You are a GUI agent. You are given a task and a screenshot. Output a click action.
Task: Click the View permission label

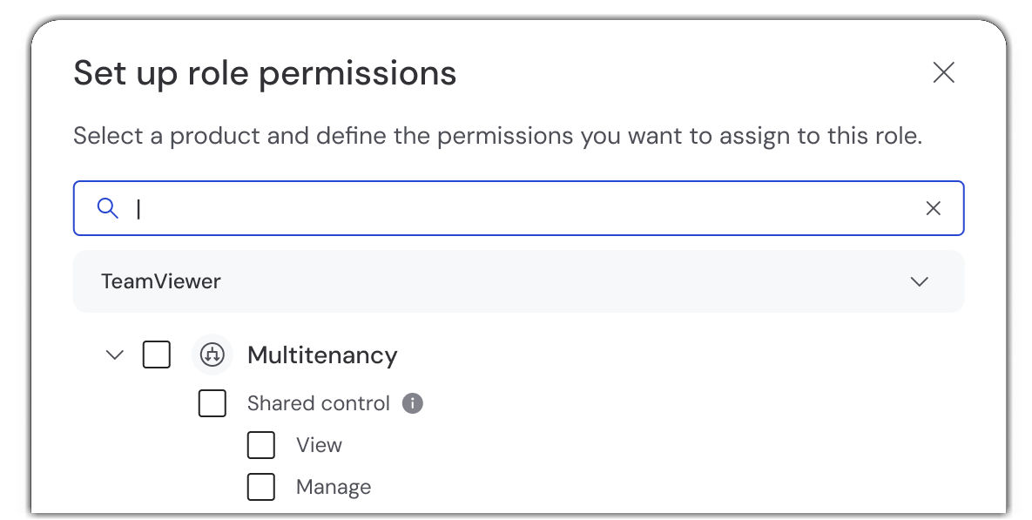click(319, 445)
